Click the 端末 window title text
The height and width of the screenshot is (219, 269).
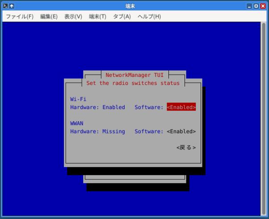click(130, 6)
